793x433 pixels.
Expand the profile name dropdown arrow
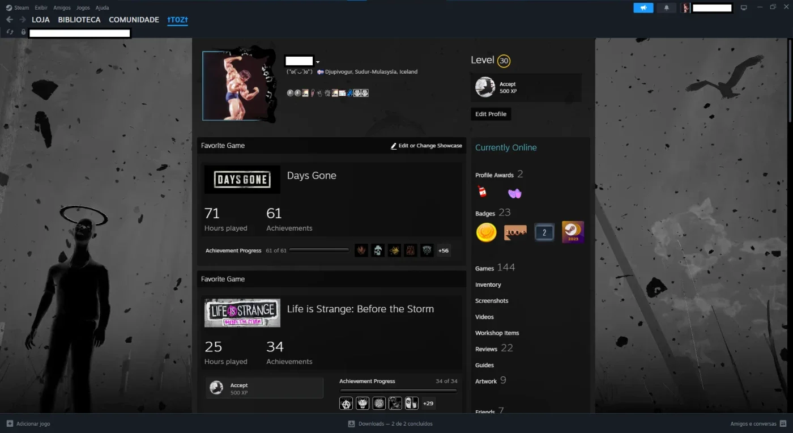point(318,62)
